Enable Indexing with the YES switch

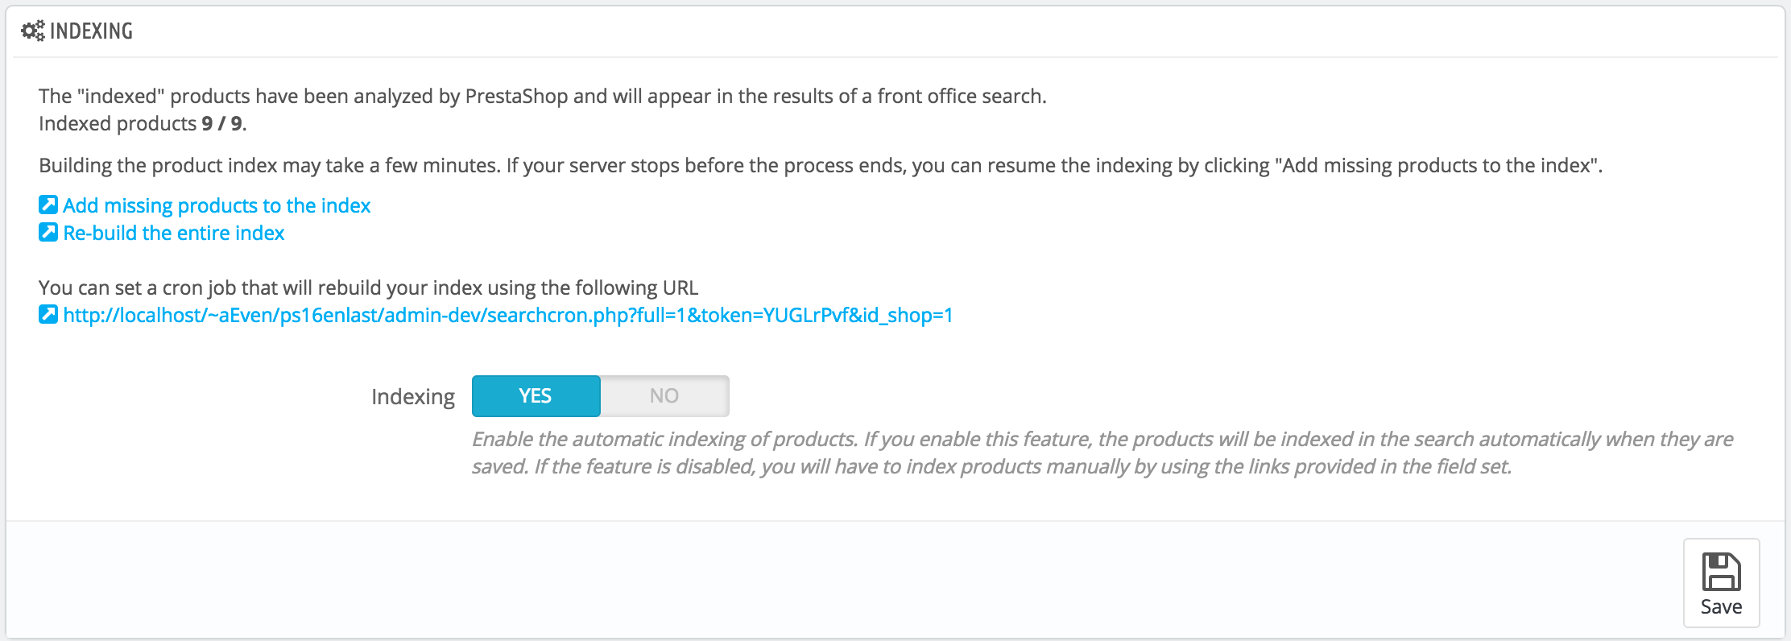536,396
